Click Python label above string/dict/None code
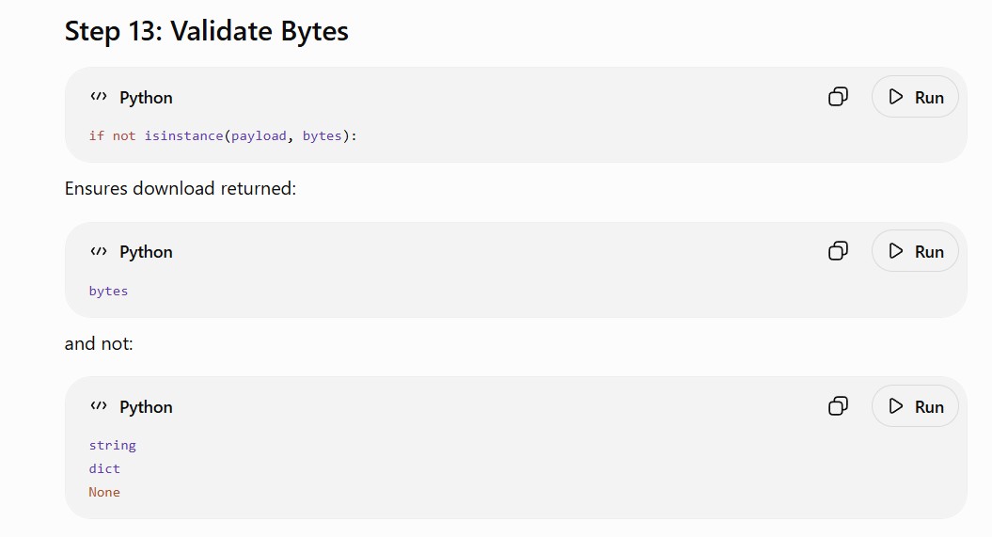This screenshot has width=992, height=537. tap(146, 406)
